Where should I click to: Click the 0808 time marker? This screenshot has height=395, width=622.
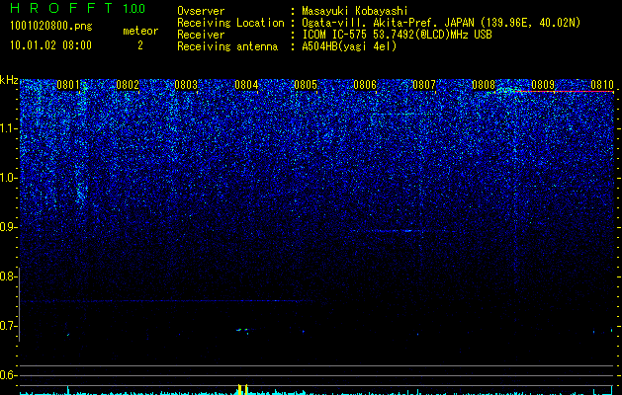(x=484, y=85)
